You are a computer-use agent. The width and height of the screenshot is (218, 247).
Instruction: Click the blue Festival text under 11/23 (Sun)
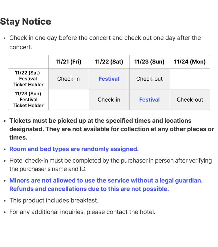[x=149, y=100]
